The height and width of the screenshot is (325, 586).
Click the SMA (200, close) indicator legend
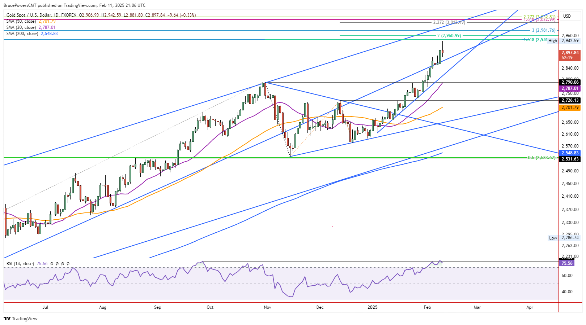coord(22,34)
